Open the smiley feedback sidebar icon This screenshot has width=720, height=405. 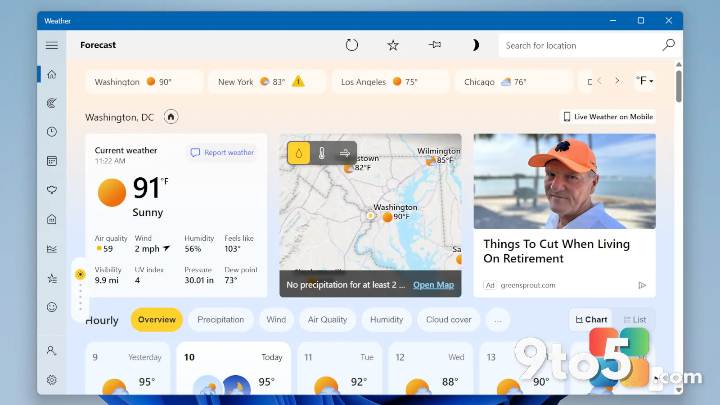coord(52,307)
